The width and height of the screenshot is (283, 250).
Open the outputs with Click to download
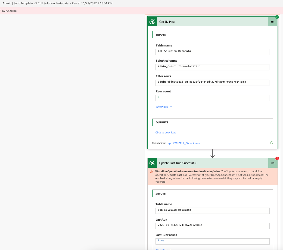(x=166, y=132)
